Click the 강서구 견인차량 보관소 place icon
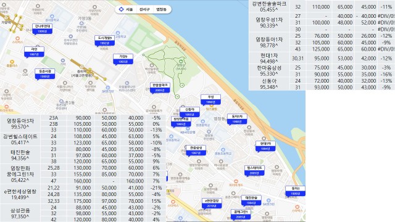Screen dimensions: 395x222 (71, 36)
